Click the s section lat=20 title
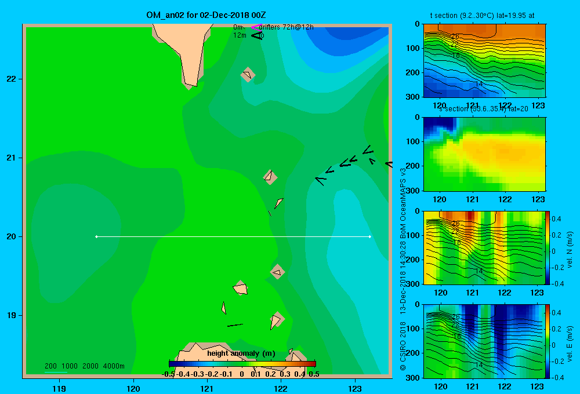The width and height of the screenshot is (580, 394). [x=484, y=109]
